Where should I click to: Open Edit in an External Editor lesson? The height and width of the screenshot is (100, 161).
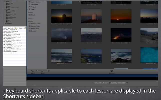[x=13, y=8]
